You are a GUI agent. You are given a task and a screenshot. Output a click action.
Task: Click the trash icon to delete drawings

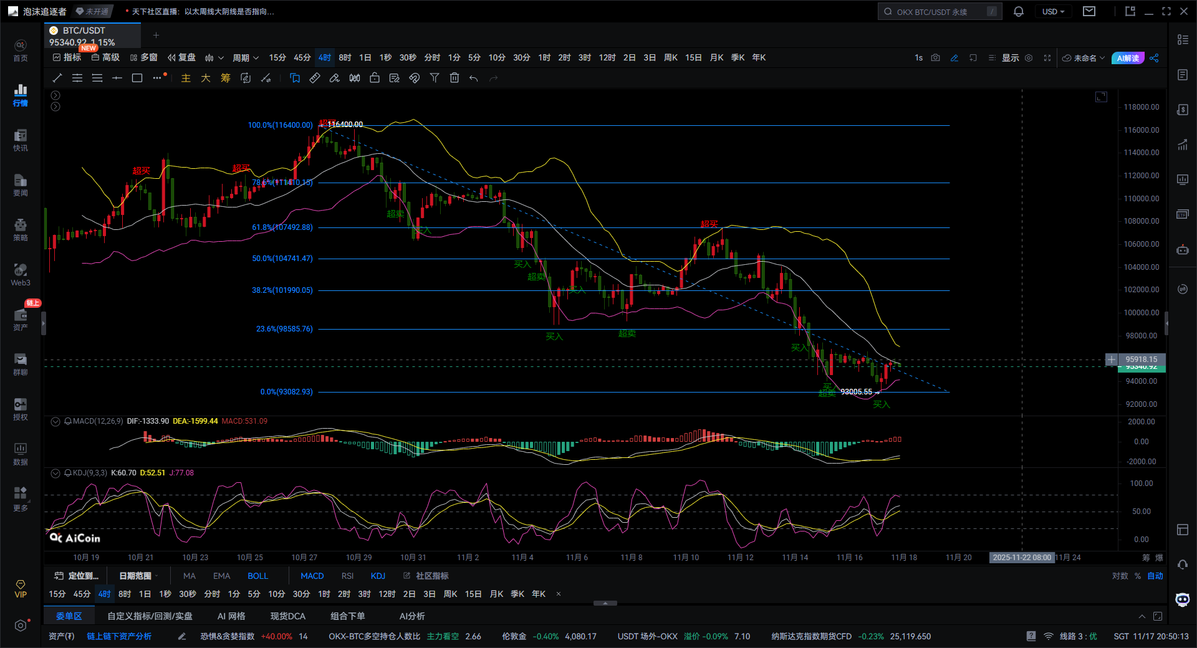click(x=454, y=78)
